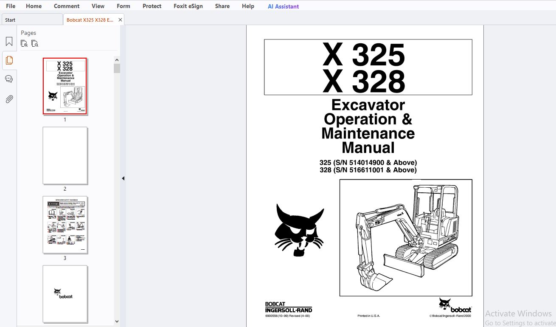Select page 1 thumbnail
The width and height of the screenshot is (556, 327).
(65, 86)
